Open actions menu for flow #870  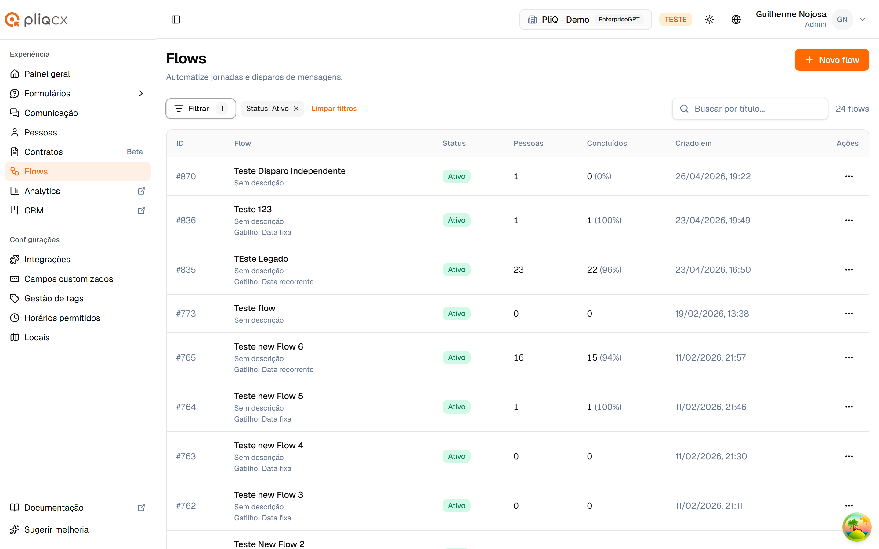[x=849, y=177]
